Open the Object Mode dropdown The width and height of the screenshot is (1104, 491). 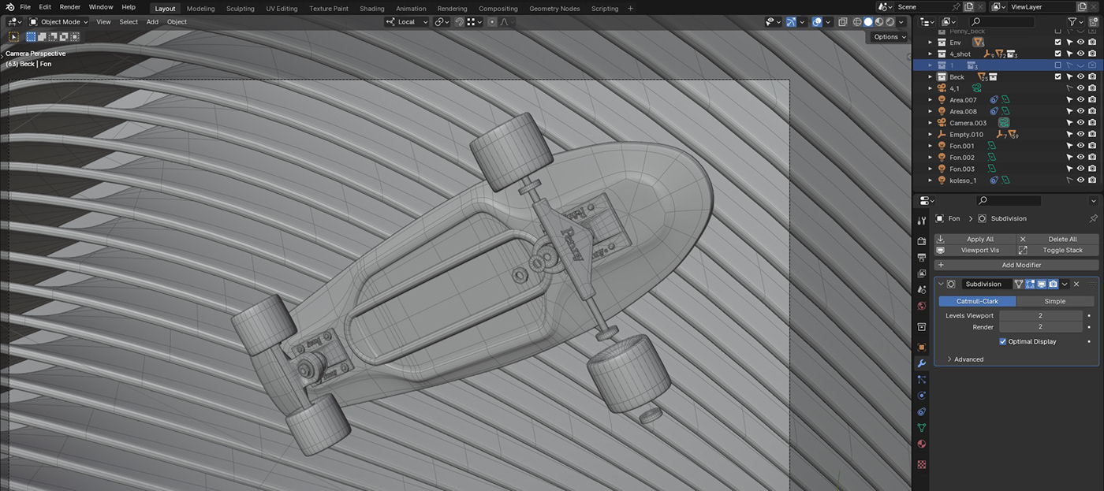(x=61, y=22)
